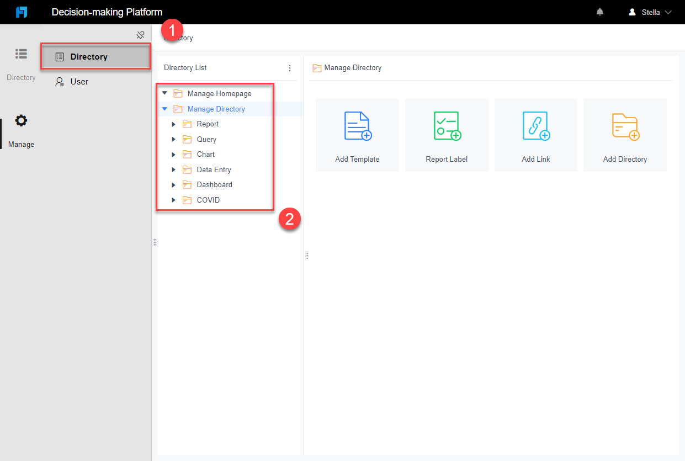Viewport: 685px width, 461px height.
Task: Open the Directory List options menu
Action: tap(290, 67)
